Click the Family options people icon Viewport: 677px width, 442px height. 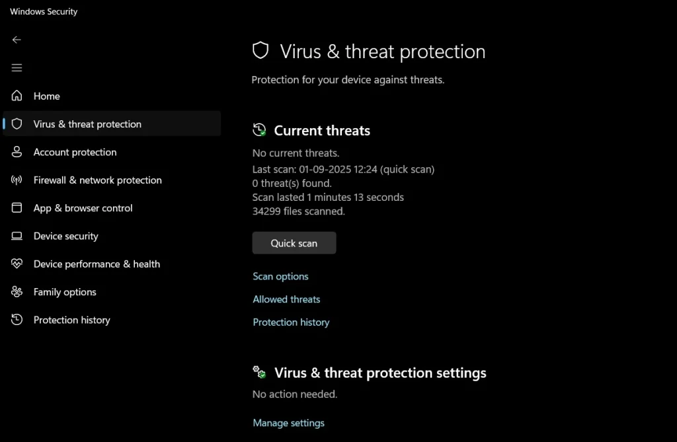17,291
